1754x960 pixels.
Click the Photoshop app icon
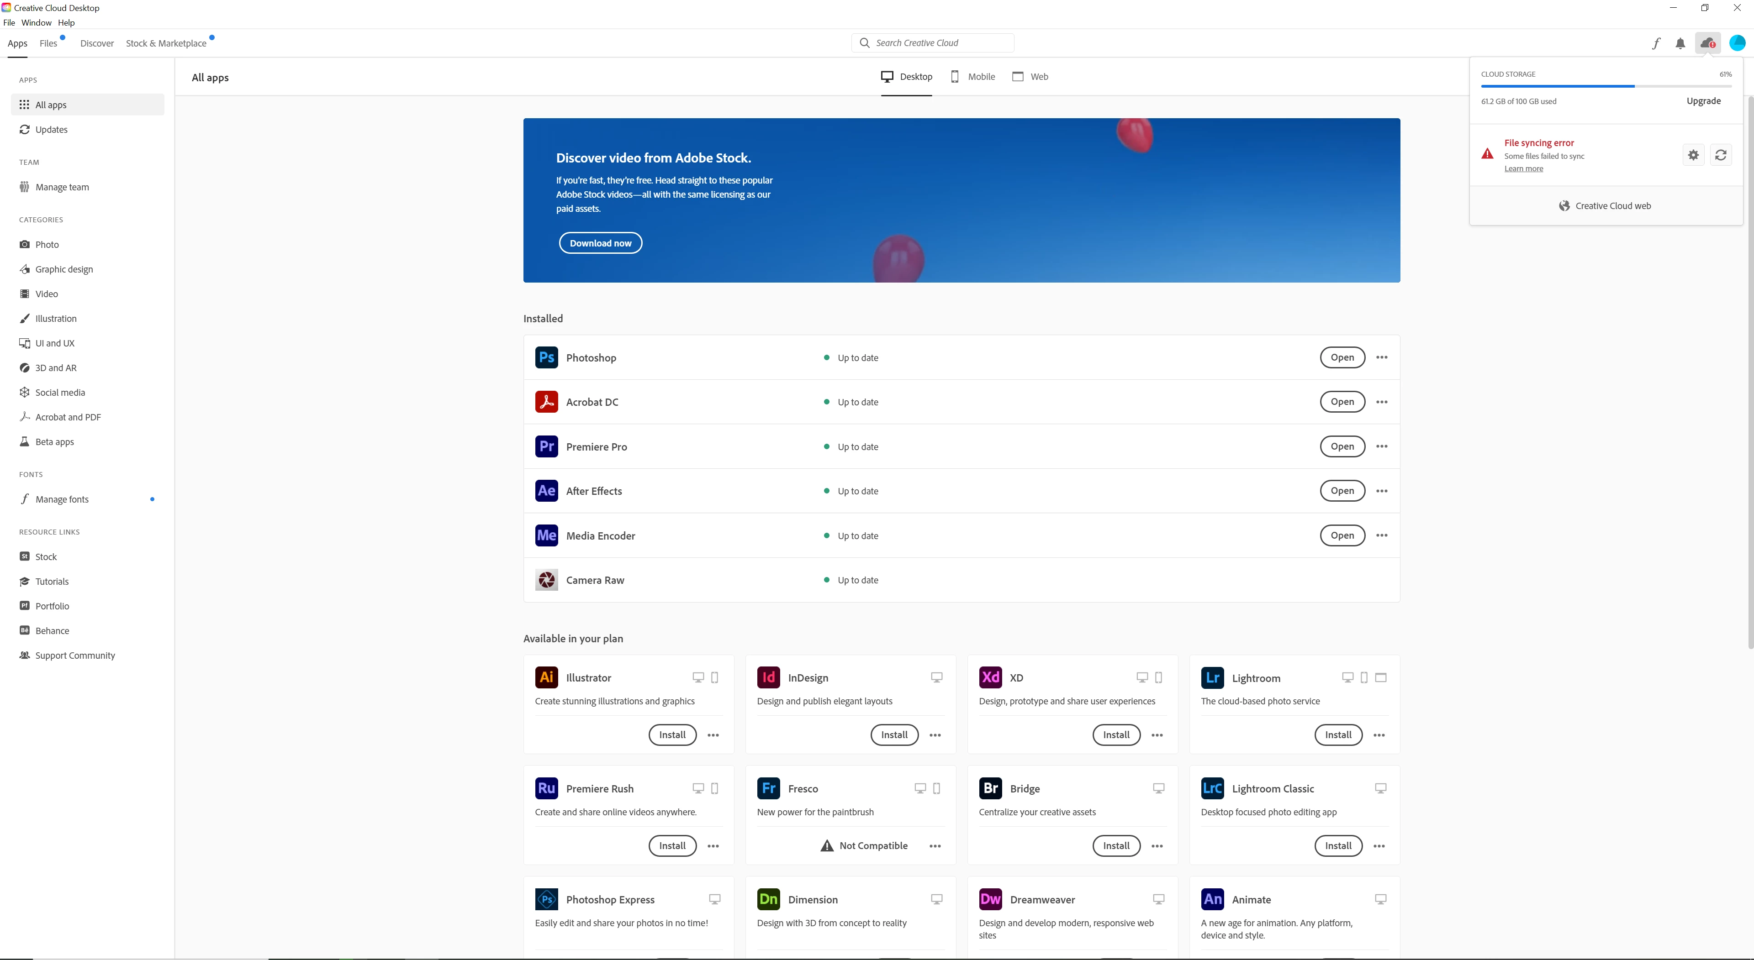[x=546, y=357]
